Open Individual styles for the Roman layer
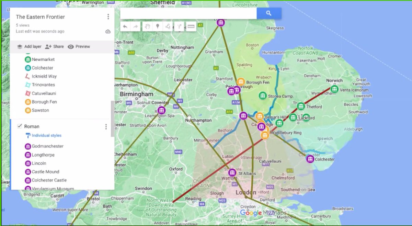This screenshot has width=412, height=226. pos(43,136)
